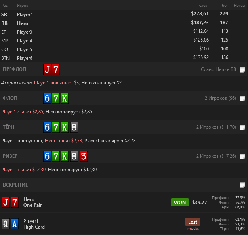Click '2 Игроков ($17,26)' pot text
This screenshot has width=248, height=235.
point(216,156)
